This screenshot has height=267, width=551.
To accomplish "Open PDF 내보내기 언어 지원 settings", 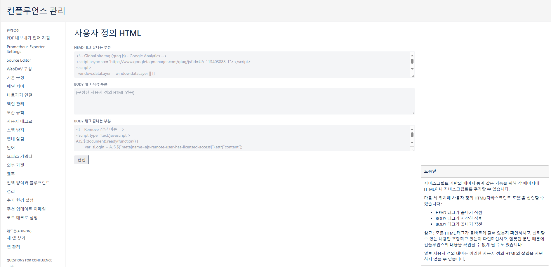I will [x=28, y=38].
